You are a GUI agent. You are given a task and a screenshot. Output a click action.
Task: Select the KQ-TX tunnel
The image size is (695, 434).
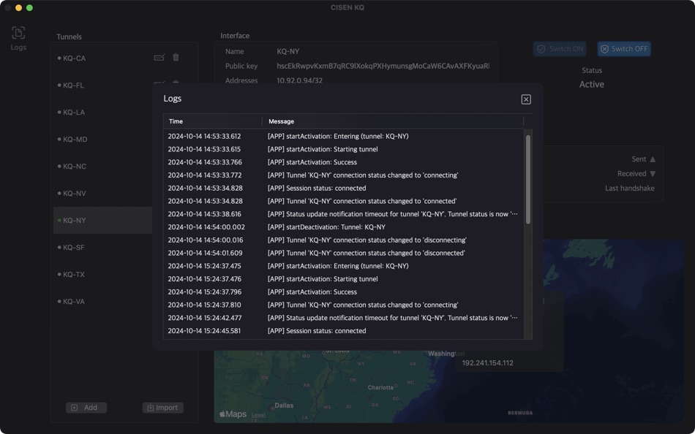[x=103, y=274]
